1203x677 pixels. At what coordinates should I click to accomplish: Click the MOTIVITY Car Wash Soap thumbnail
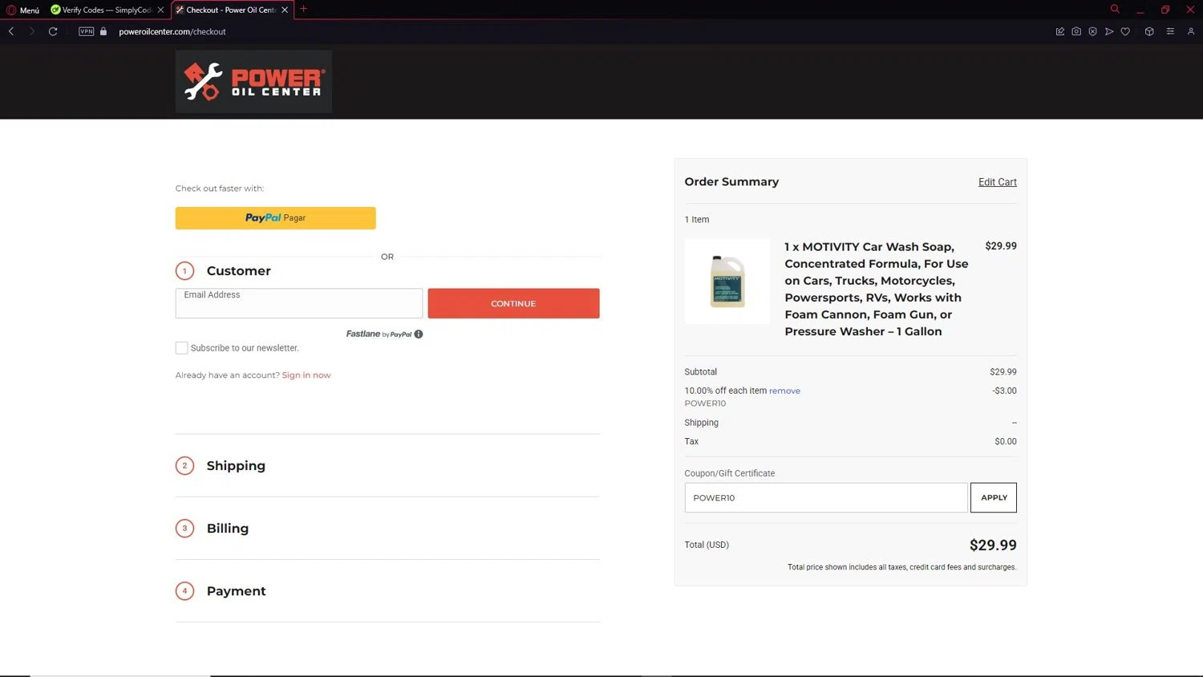coord(727,281)
